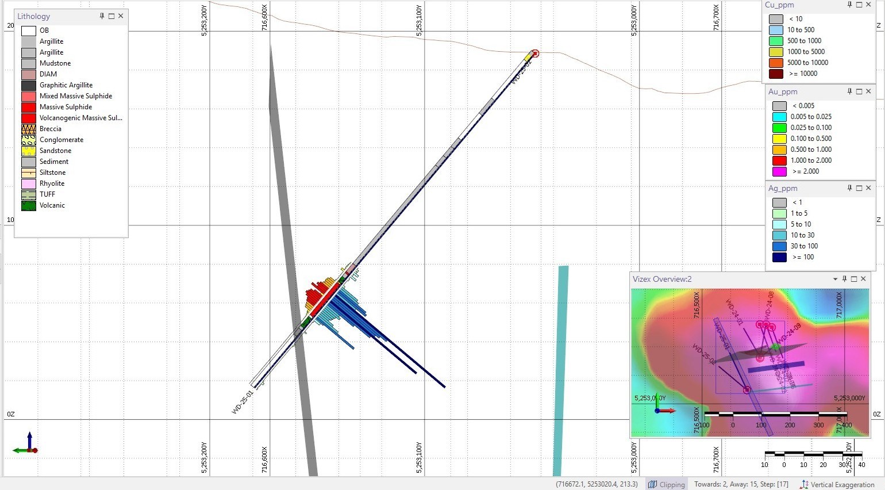885x490 pixels.
Task: Toggle Vertical Exaggeration option
Action: click(x=842, y=484)
